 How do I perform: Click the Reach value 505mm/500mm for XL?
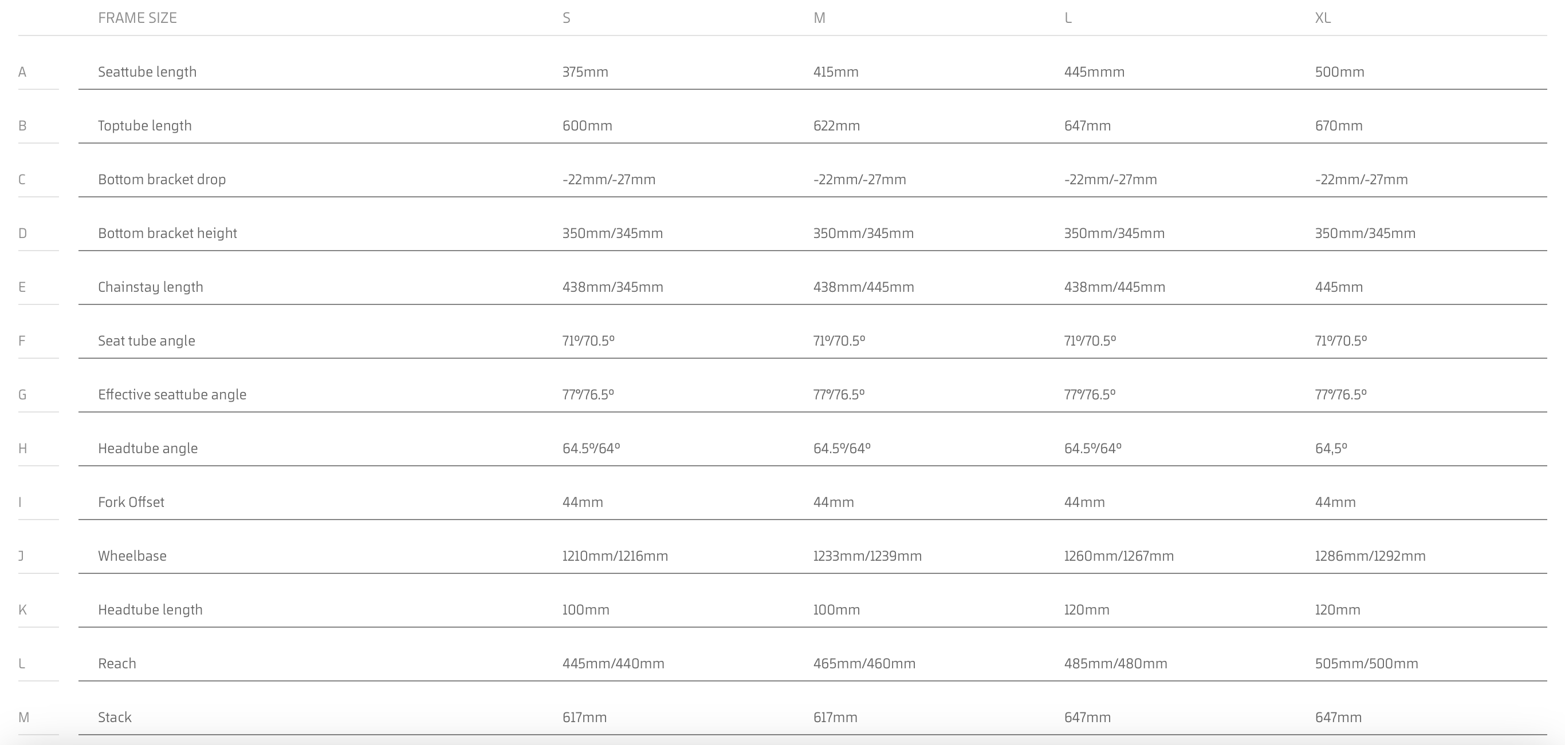1366,664
